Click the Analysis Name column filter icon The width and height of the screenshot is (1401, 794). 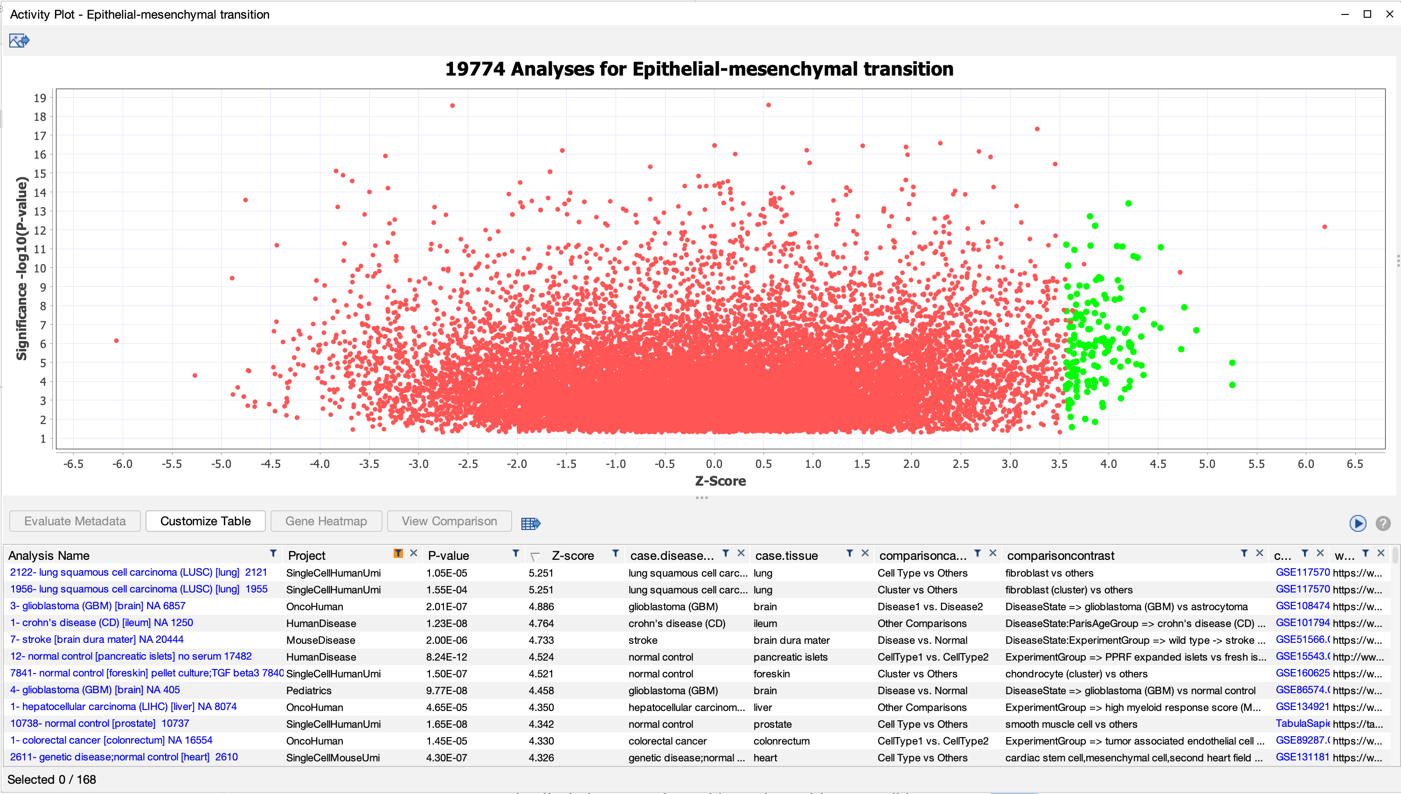273,553
